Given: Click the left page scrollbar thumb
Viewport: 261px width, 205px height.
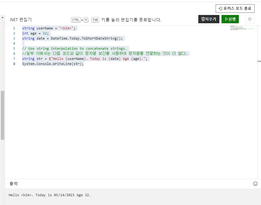Looking at the screenshot, I should 2,115.
